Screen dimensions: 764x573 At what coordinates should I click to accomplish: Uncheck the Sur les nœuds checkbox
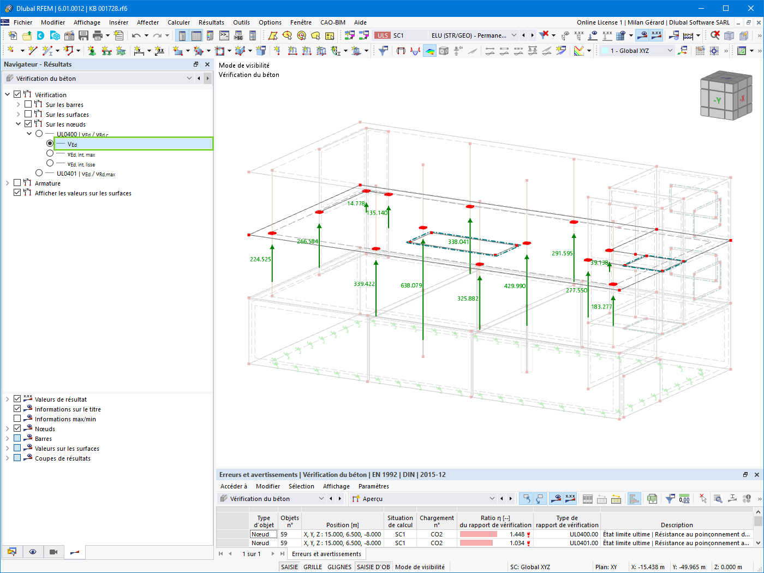tap(28, 124)
